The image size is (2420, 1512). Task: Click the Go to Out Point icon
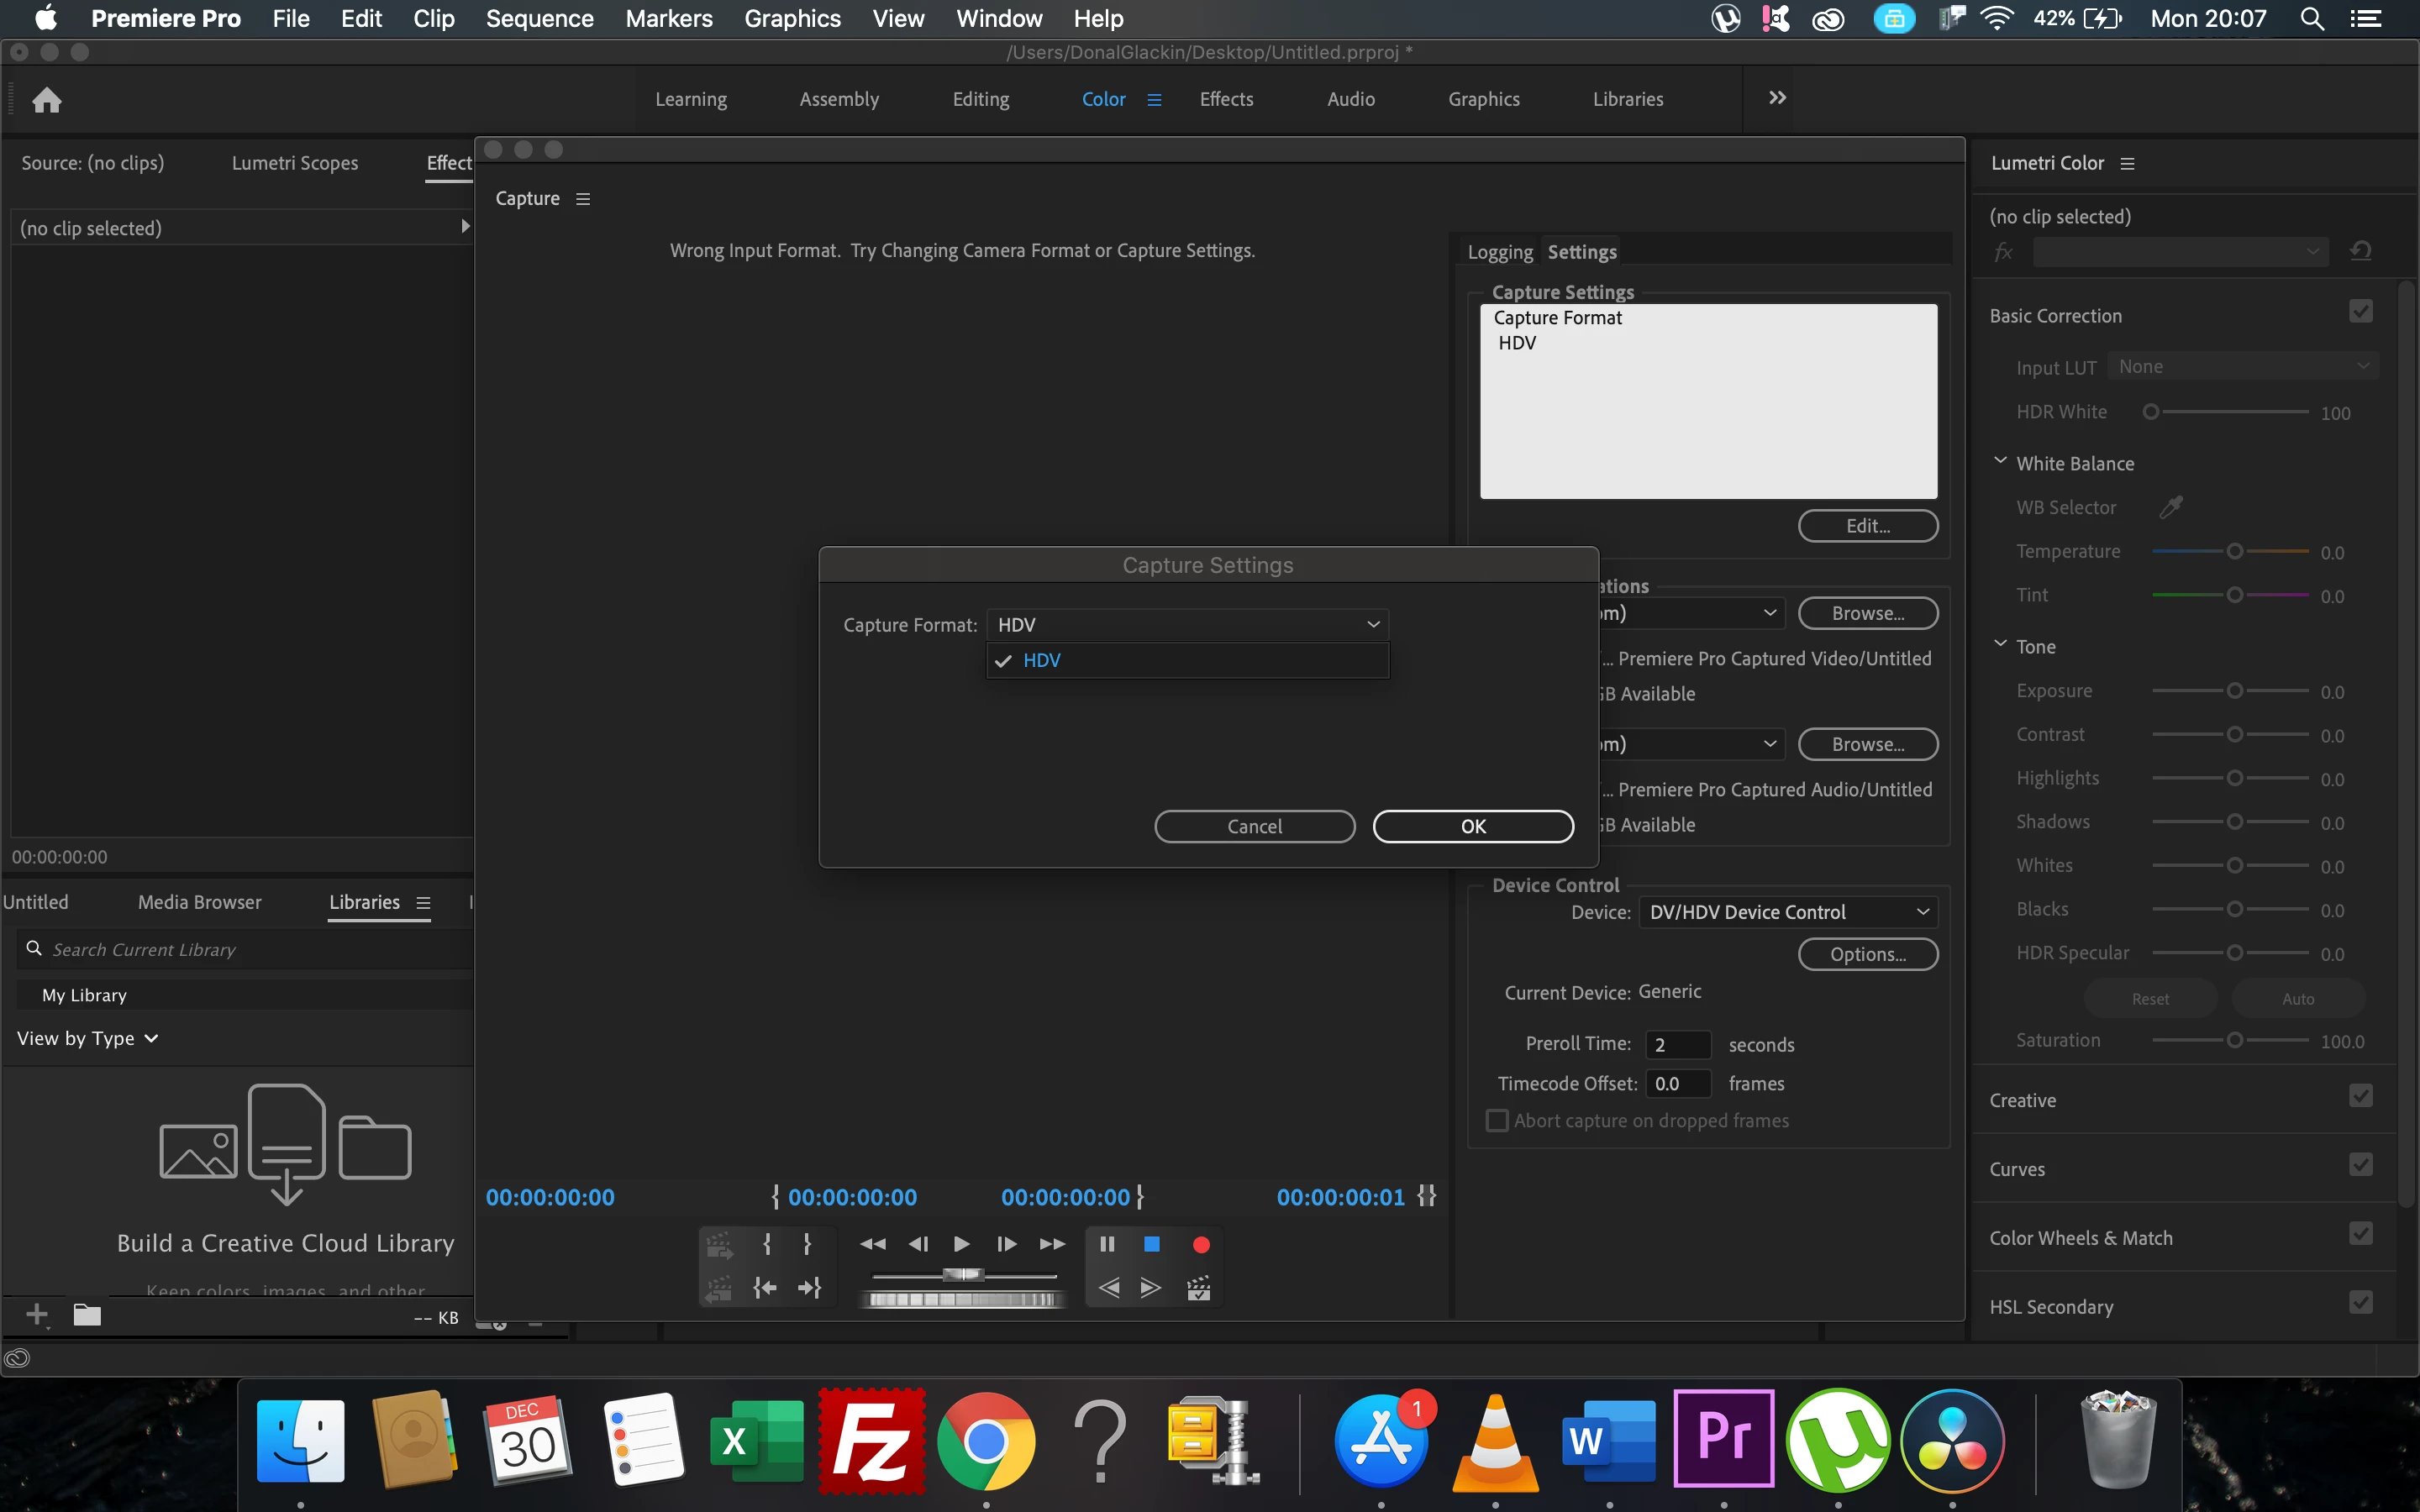pos(810,1288)
